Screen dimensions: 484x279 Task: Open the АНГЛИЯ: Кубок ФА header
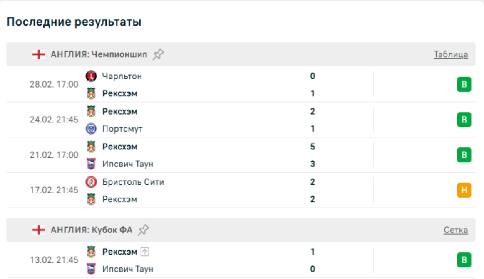point(91,230)
